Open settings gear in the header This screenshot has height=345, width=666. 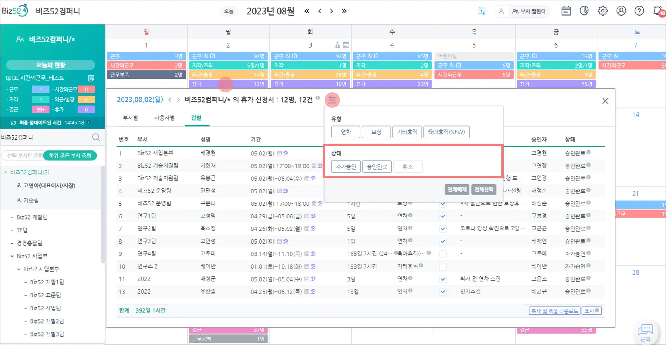603,11
